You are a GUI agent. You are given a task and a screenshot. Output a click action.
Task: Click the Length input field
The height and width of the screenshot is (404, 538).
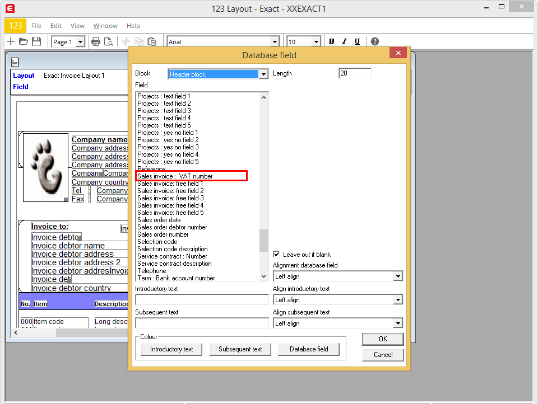pos(355,73)
